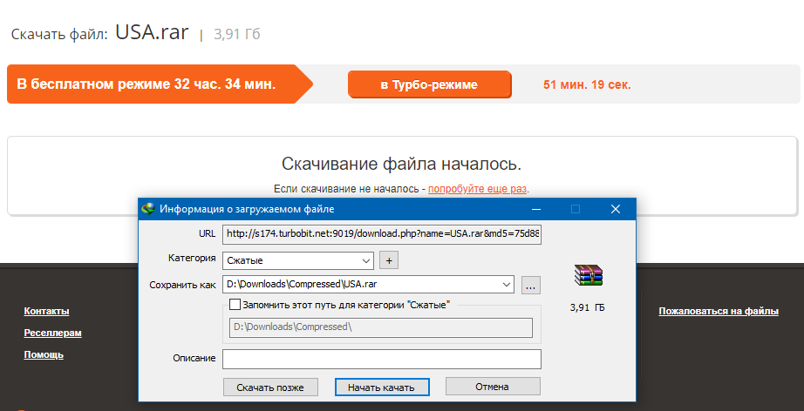The width and height of the screenshot is (804, 411).
Task: Click the Скачивание файла началось heading
Action: 401,164
